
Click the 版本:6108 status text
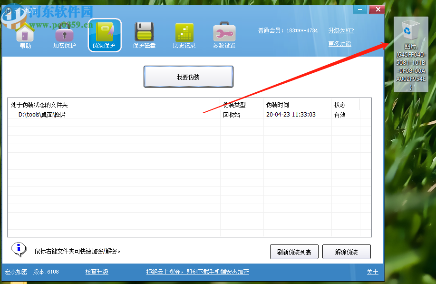(46, 272)
